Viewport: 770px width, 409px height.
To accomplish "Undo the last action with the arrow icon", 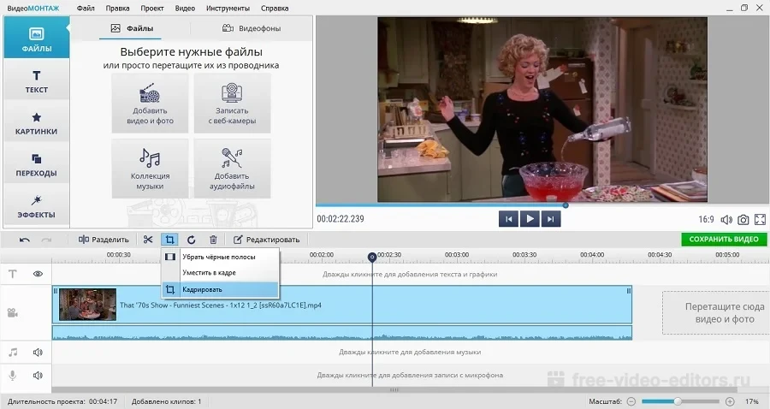I will pos(25,240).
